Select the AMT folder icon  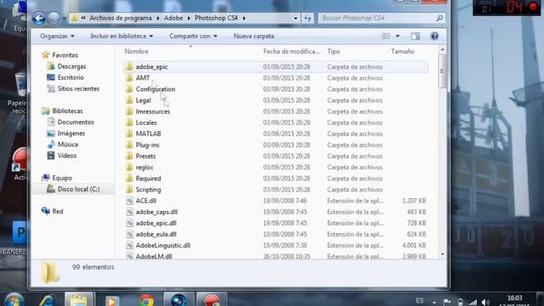(x=129, y=77)
